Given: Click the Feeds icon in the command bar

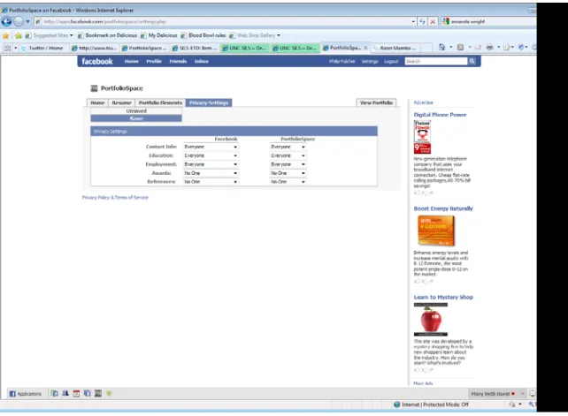Looking at the screenshot, I should pos(460,48).
